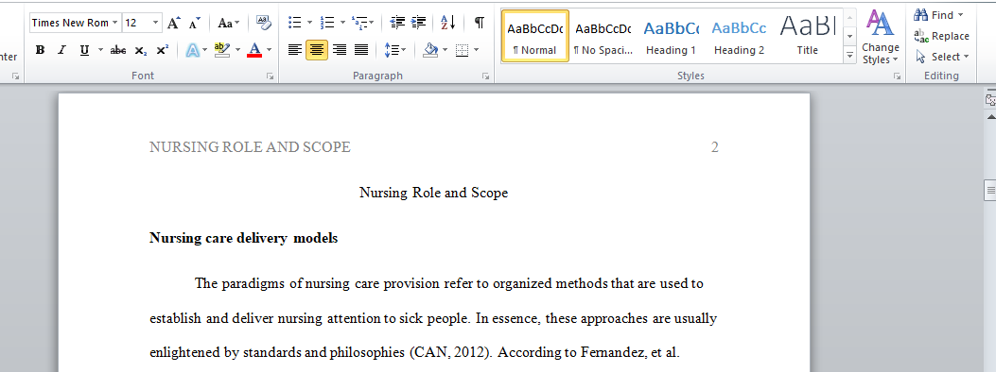The height and width of the screenshot is (372, 996).
Task: Expand underline style dropdown arrow
Action: [100, 50]
